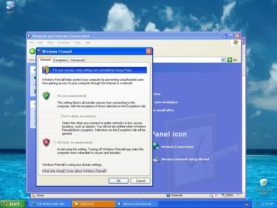
Task: Click the Network and Internet Connections title icon
Action: (x=29, y=36)
